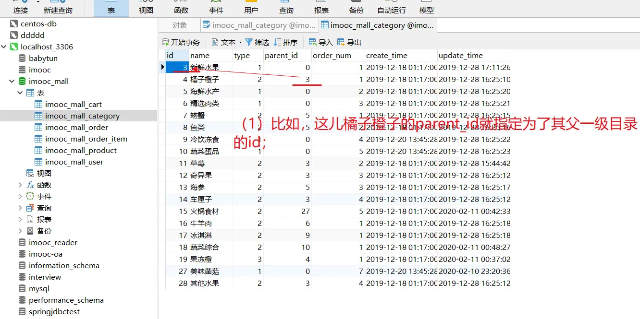Expand the 查询 tree node
Image resolution: width=640 pixels, height=319 pixels.
point(20,208)
